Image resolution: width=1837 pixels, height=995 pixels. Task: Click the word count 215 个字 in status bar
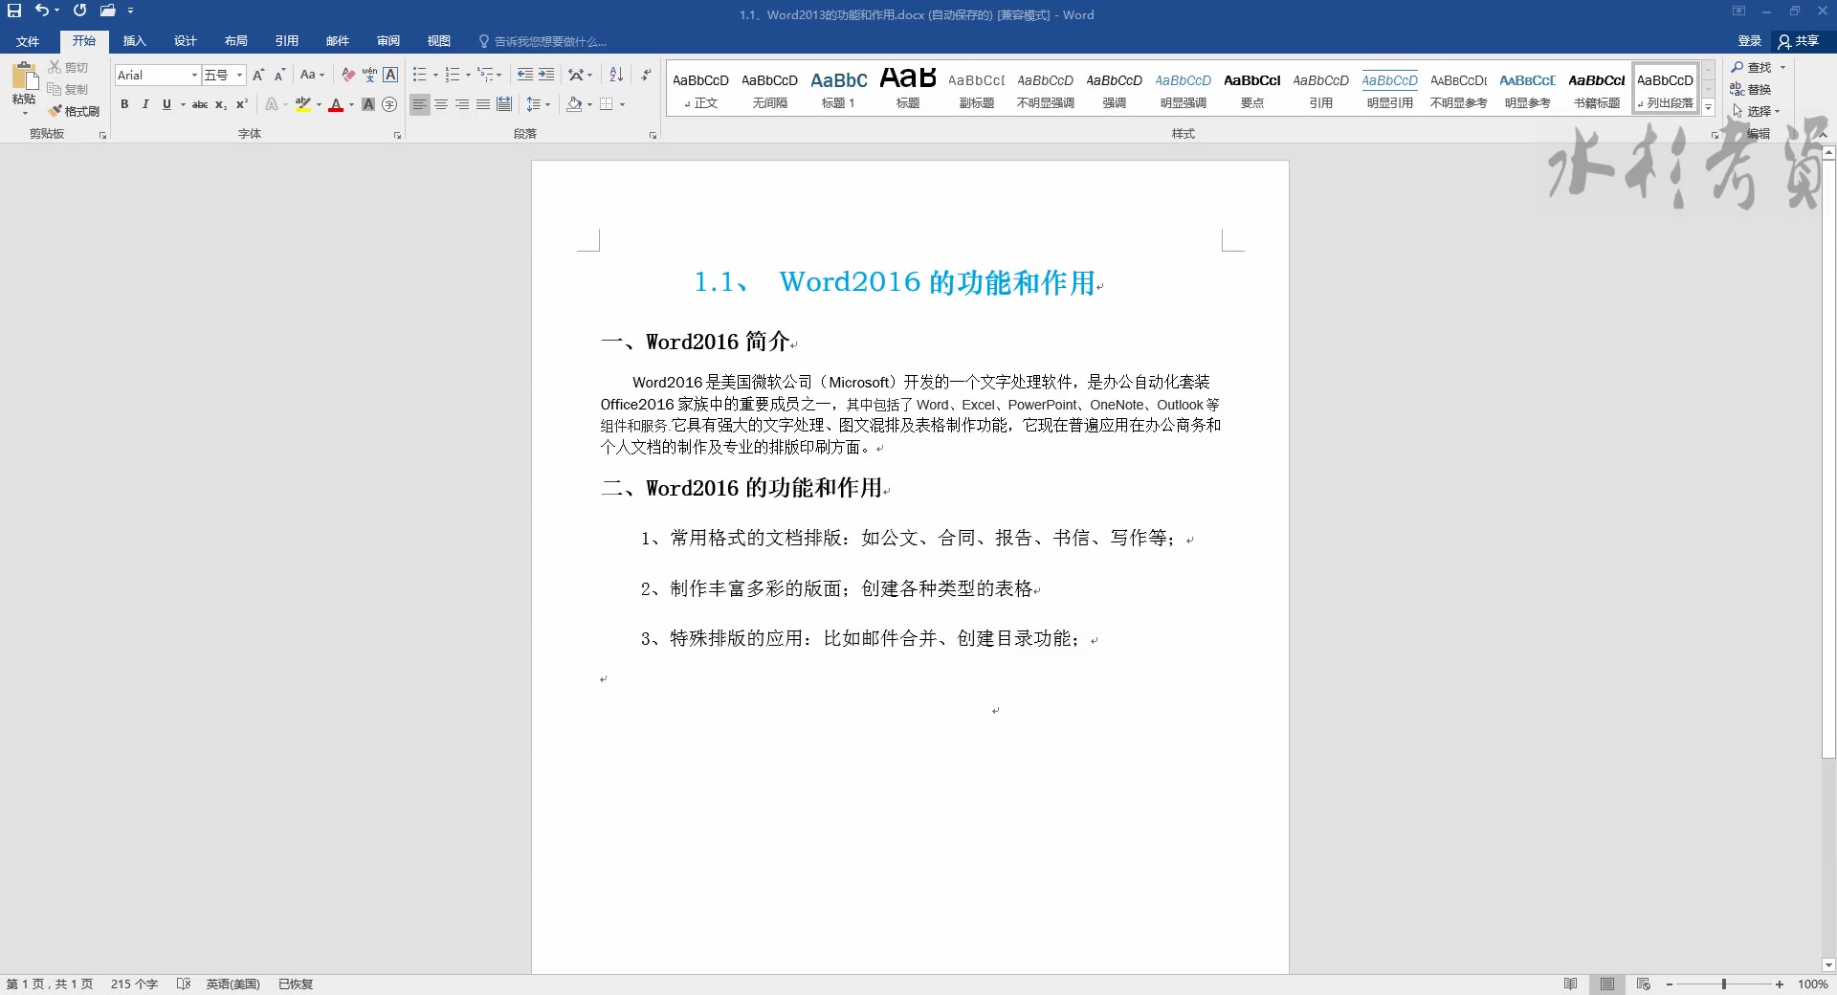click(x=134, y=984)
